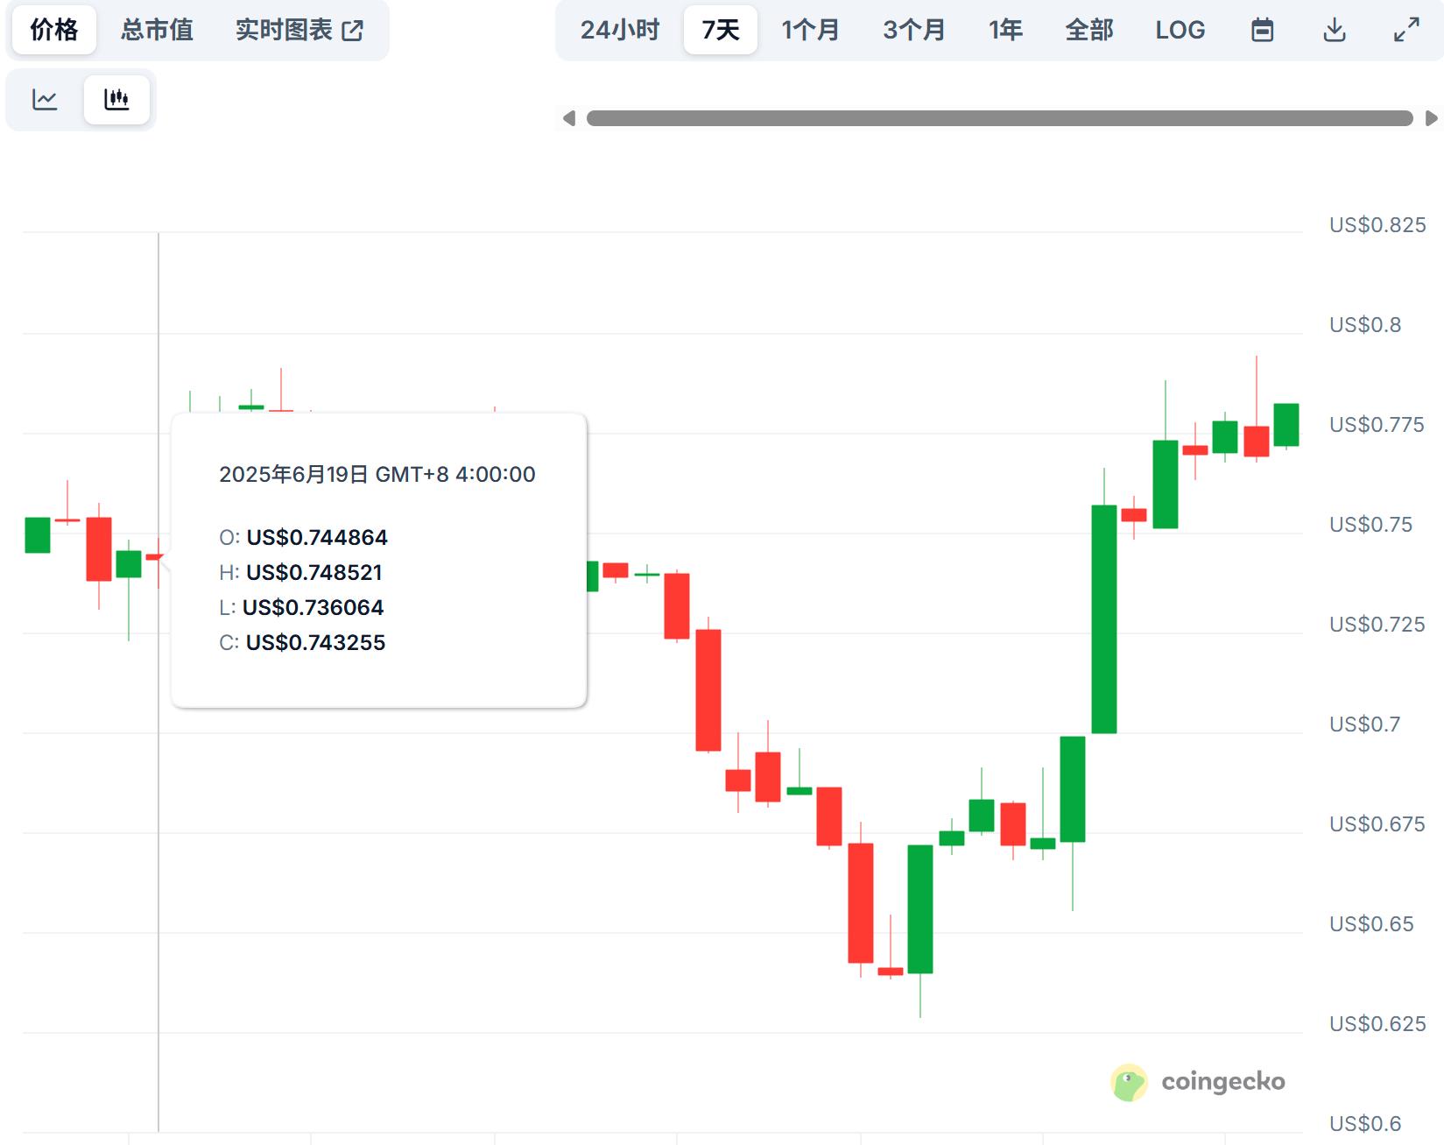Click the US$0.65 axis label

click(1371, 924)
